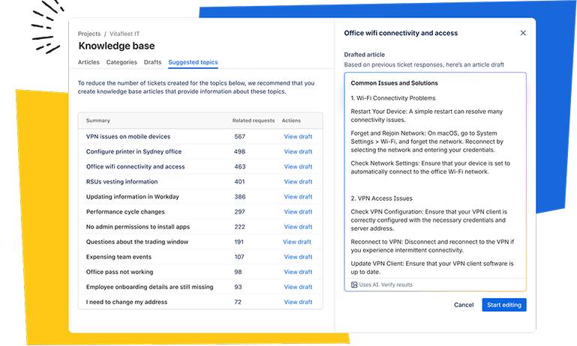Close the drafted article panel
577x346 pixels.
pyautogui.click(x=523, y=33)
